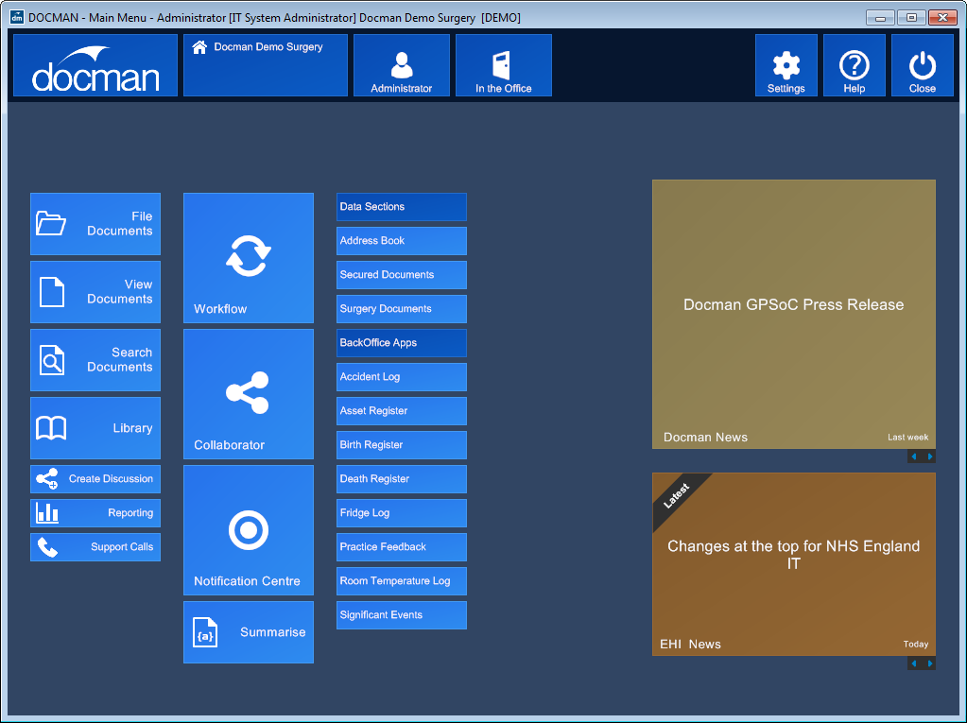Open the File Documents tile
The width and height of the screenshot is (967, 723).
pyautogui.click(x=95, y=224)
